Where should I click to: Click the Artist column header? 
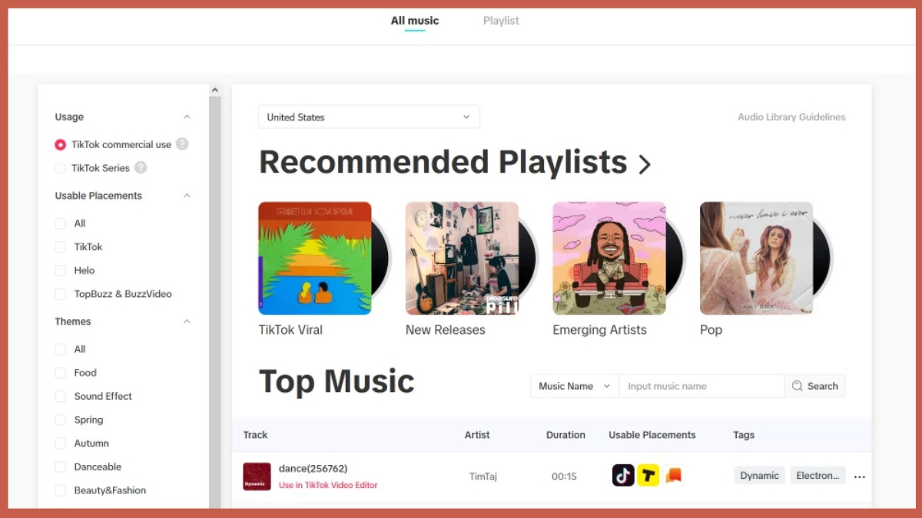pyautogui.click(x=477, y=435)
